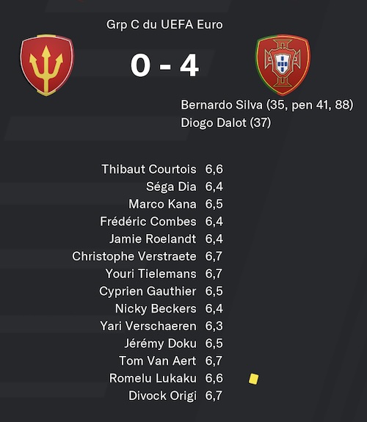The image size is (367, 422).
Task: Select player Cyprien Gauthier
Action: click(148, 291)
